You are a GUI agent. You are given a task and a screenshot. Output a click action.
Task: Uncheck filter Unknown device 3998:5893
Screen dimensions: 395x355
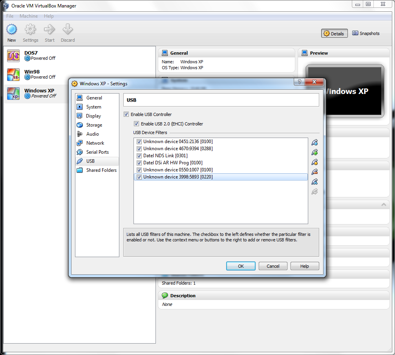click(x=139, y=177)
